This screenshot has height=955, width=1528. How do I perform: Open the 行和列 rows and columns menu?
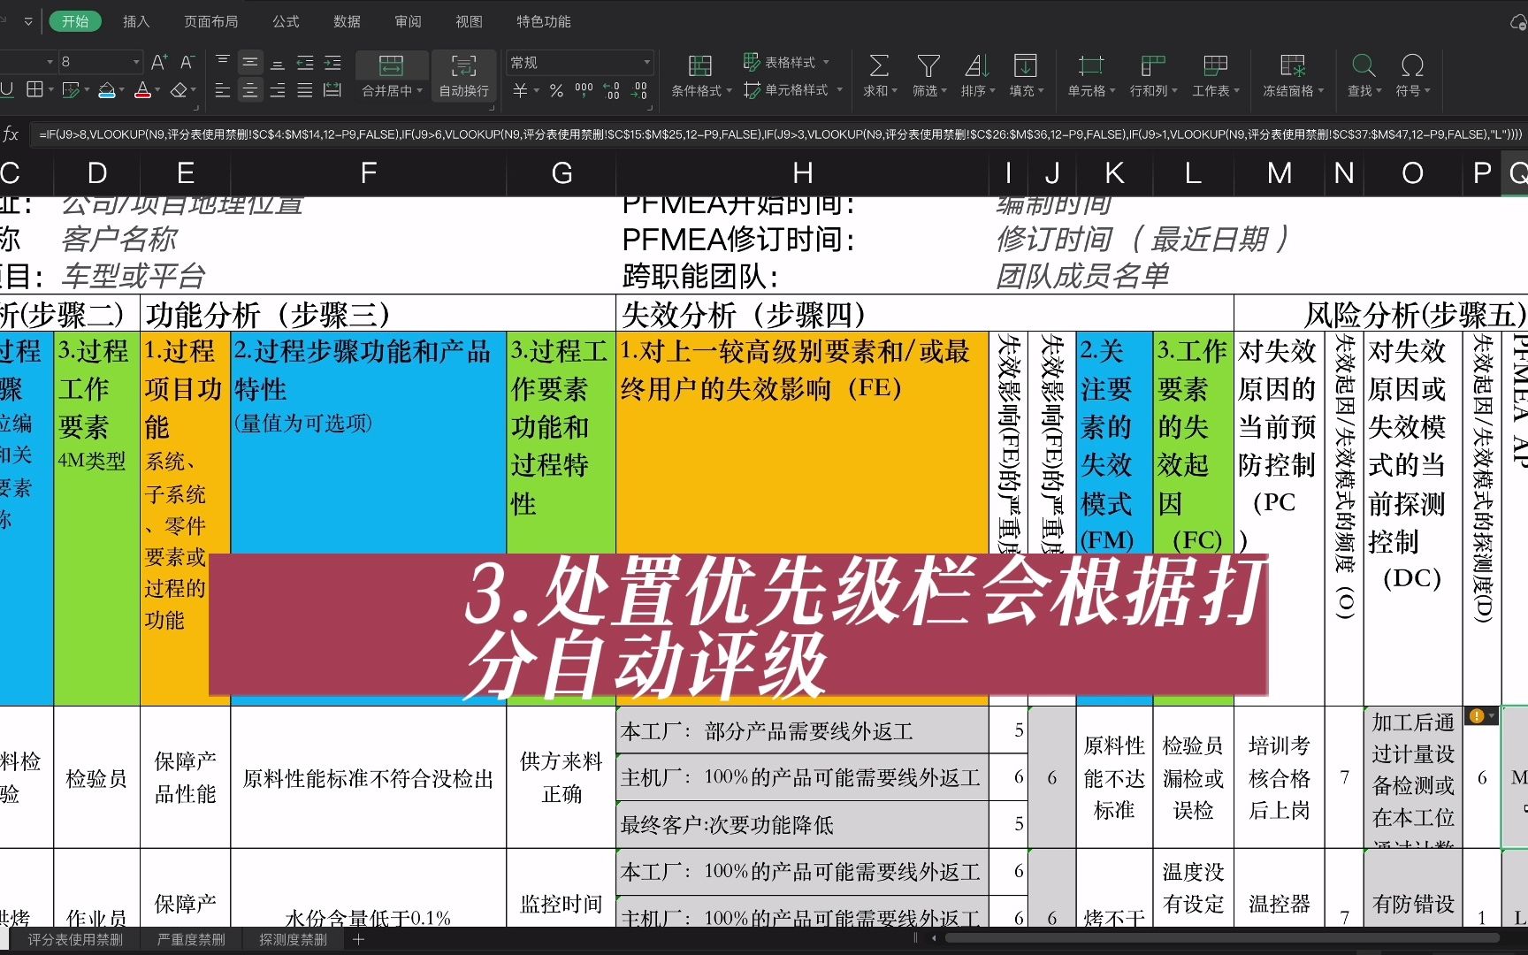coord(1154,76)
